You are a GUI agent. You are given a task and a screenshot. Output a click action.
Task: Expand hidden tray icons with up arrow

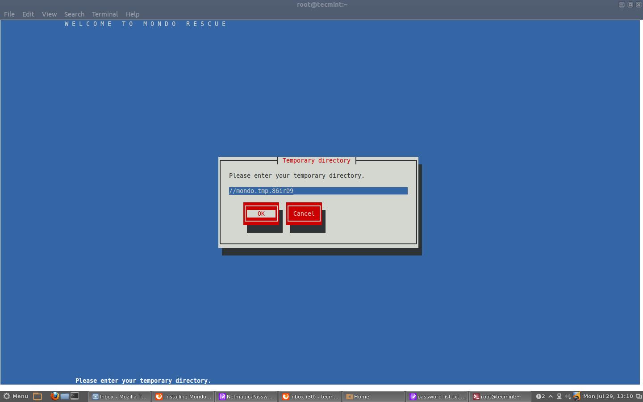point(551,396)
